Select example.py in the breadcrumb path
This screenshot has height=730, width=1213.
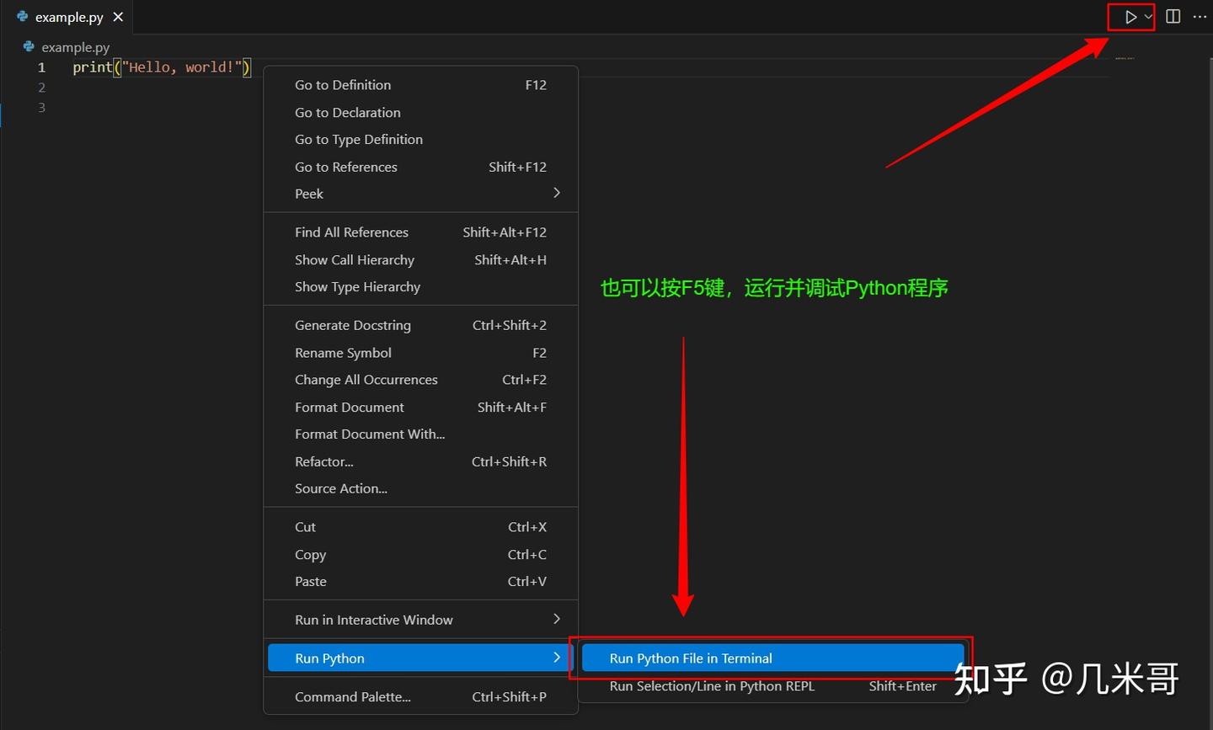pyautogui.click(x=76, y=47)
